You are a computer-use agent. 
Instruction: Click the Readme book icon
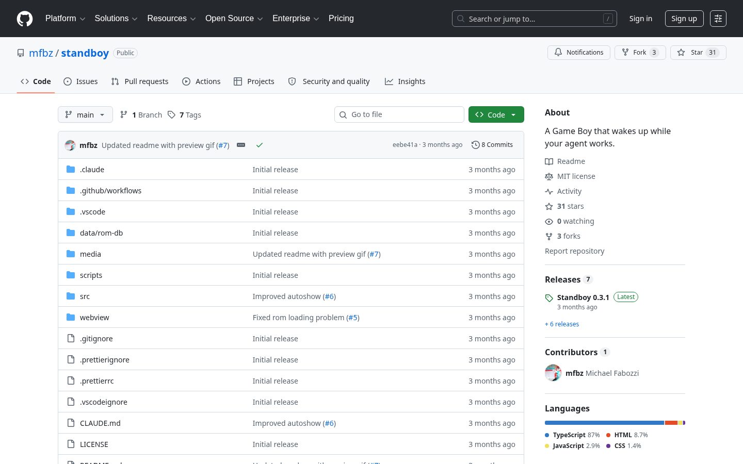549,161
